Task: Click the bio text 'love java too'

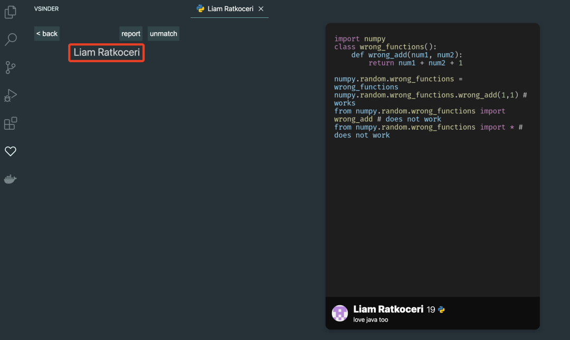Action: point(370,319)
